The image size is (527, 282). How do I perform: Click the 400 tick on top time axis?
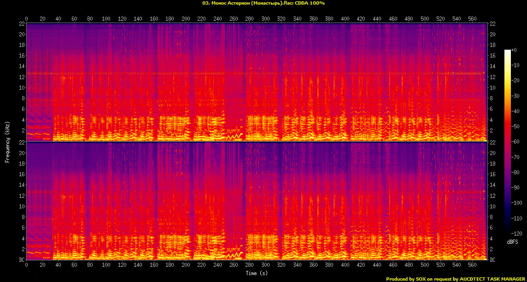tap(345, 18)
